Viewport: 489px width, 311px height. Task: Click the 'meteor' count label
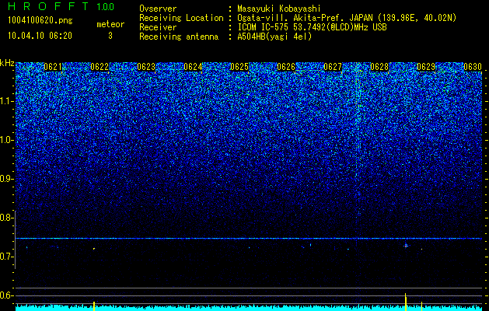[110, 24]
